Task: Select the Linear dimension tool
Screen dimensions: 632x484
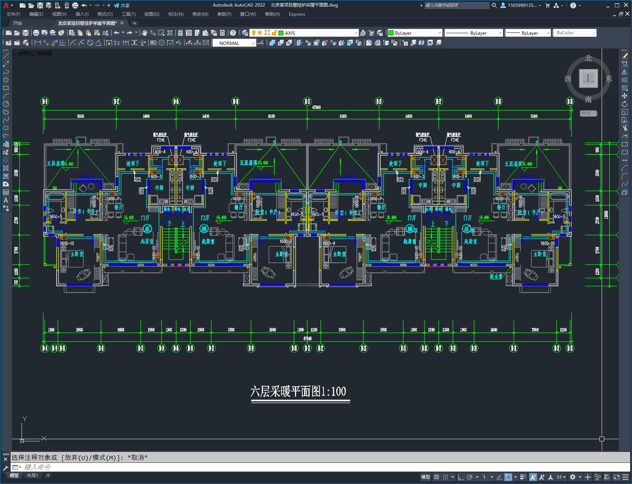Action: (x=37, y=43)
